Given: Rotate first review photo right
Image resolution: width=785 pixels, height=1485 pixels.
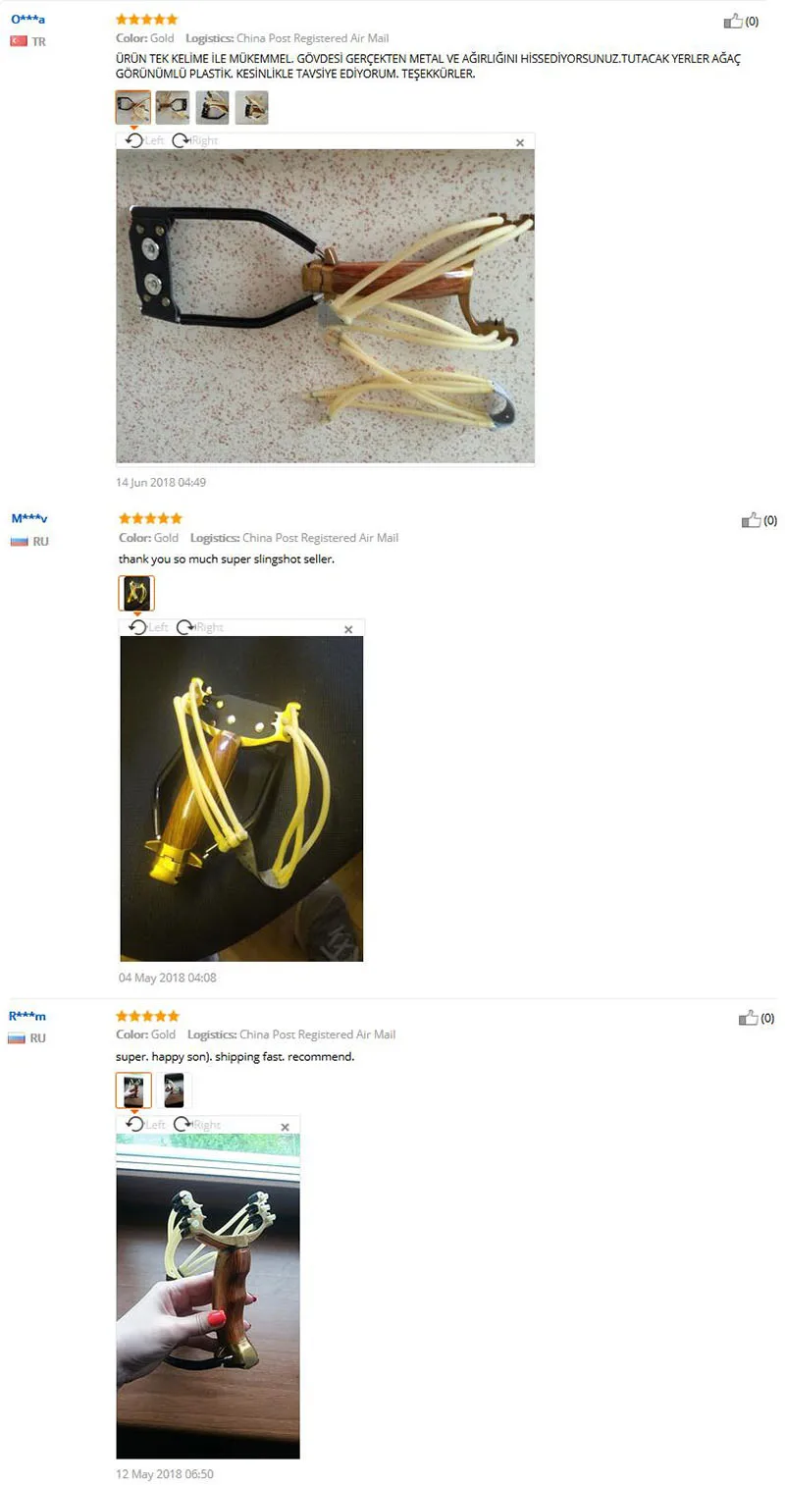Looking at the screenshot, I should 194,140.
